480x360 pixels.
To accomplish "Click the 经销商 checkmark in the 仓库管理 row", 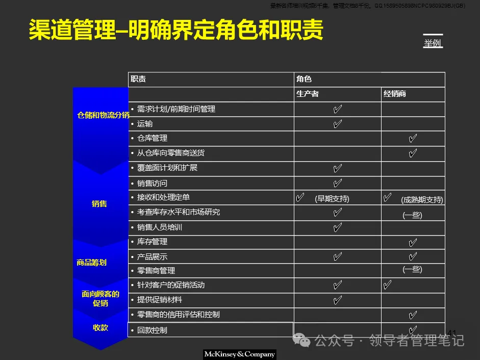I will pyautogui.click(x=413, y=138).
